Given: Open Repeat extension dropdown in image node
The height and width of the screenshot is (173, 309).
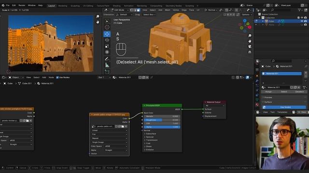Looking at the screenshot, I should 110,138.
